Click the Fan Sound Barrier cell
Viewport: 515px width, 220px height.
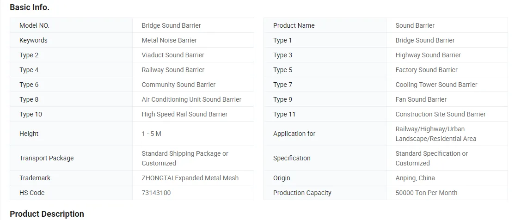[x=421, y=99]
